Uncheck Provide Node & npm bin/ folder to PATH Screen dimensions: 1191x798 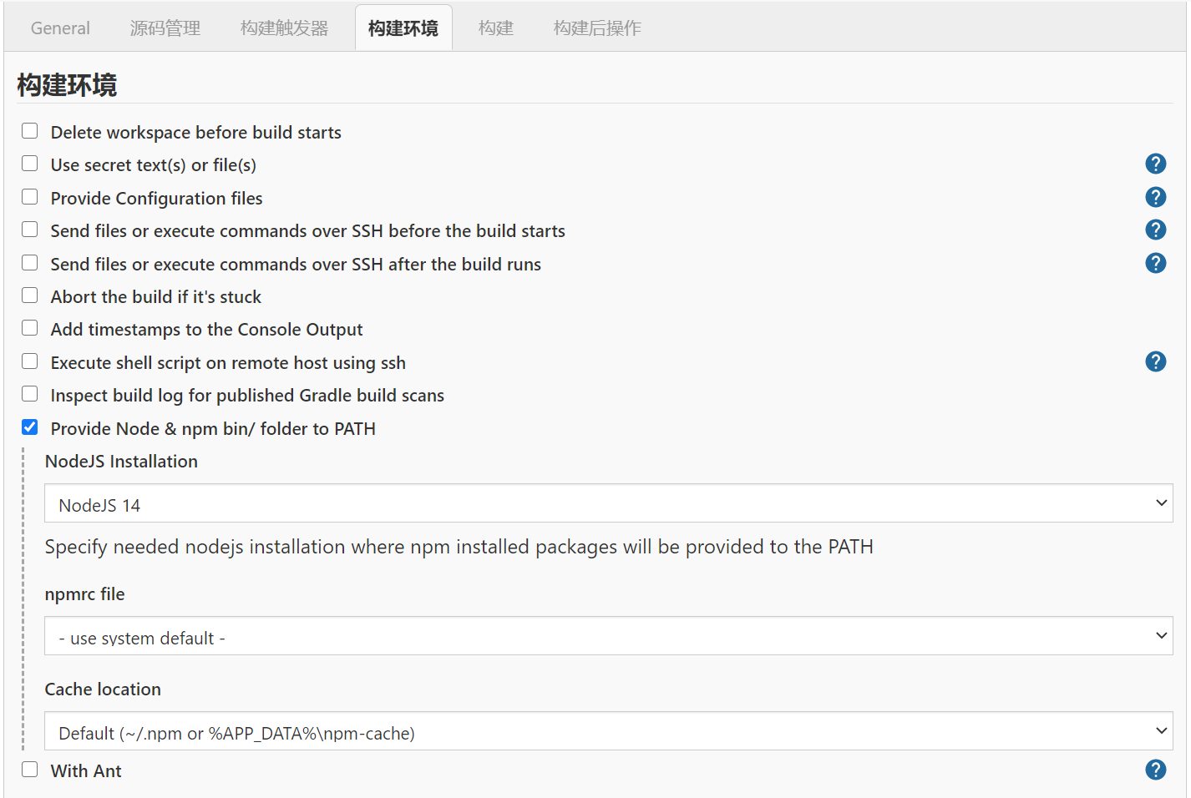pyautogui.click(x=30, y=427)
